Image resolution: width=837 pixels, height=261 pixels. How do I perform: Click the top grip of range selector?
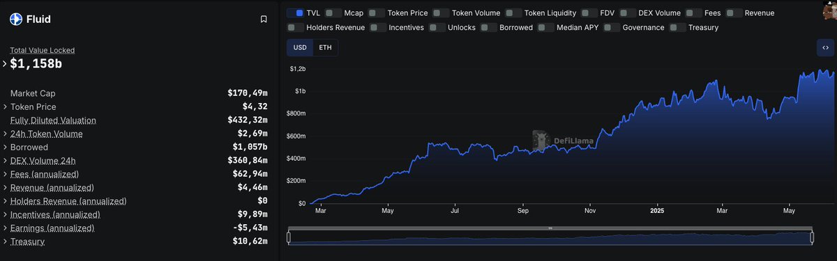click(x=550, y=228)
